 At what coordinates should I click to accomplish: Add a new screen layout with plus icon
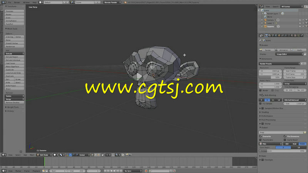point(64,2)
